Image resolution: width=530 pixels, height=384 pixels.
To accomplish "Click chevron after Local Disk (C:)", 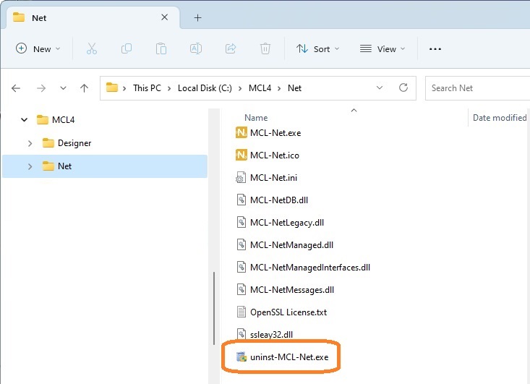I will click(x=240, y=88).
